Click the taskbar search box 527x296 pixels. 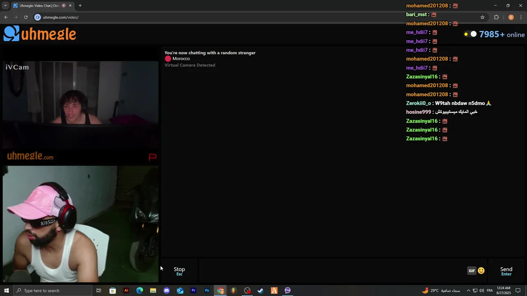click(x=52, y=291)
